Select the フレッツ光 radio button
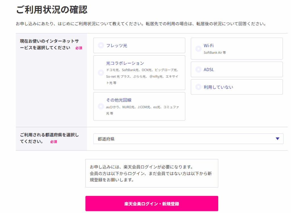The height and width of the screenshot is (213, 291). (100, 45)
